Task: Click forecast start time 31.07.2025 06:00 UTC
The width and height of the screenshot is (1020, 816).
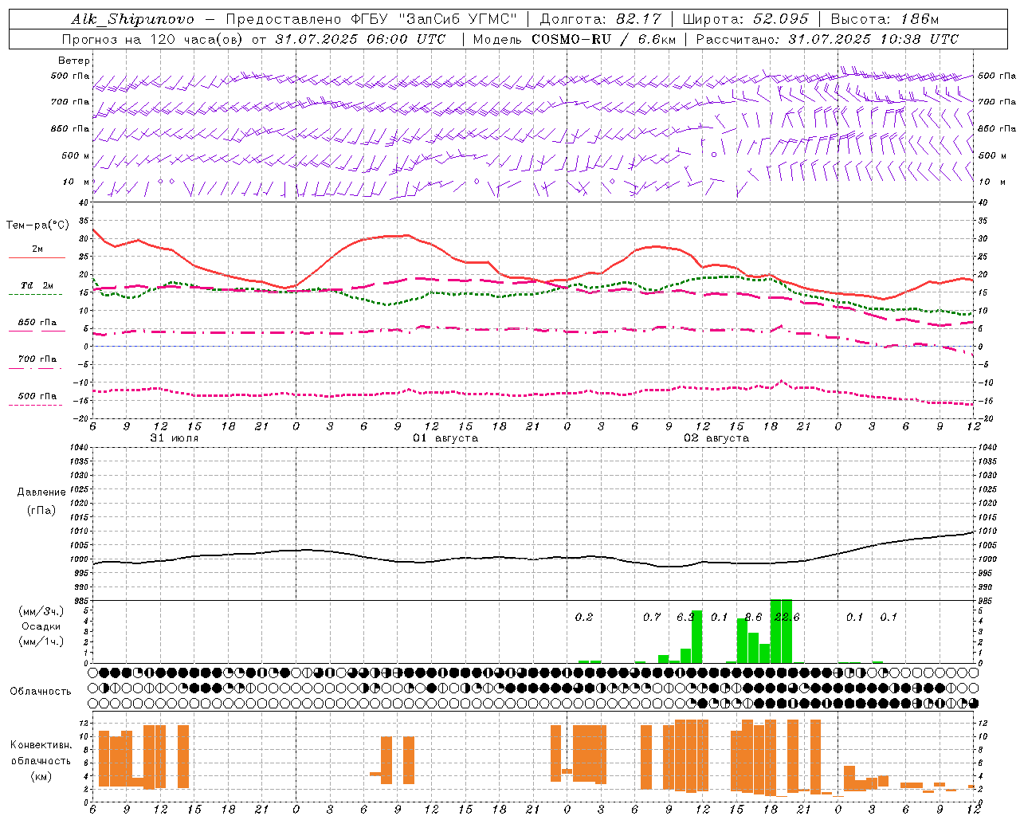Action: [x=360, y=39]
